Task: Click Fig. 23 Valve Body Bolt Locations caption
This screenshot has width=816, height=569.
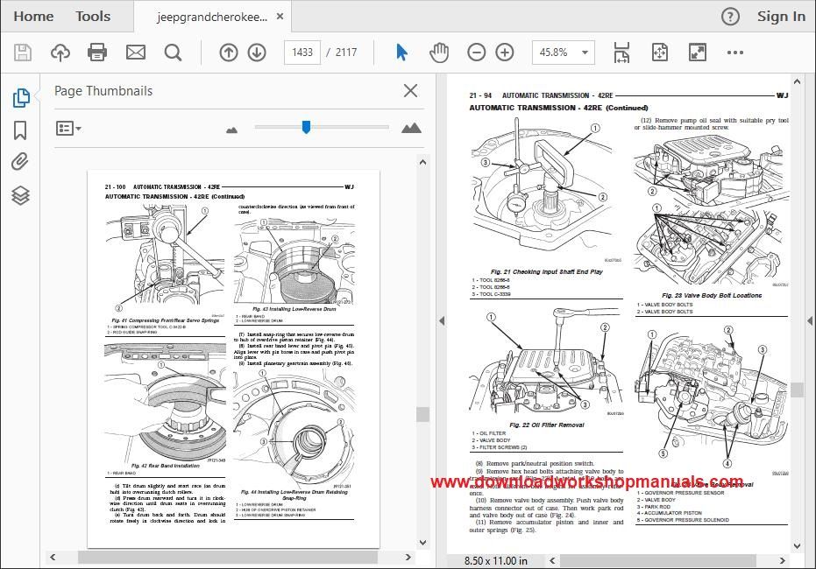Action: 712,295
